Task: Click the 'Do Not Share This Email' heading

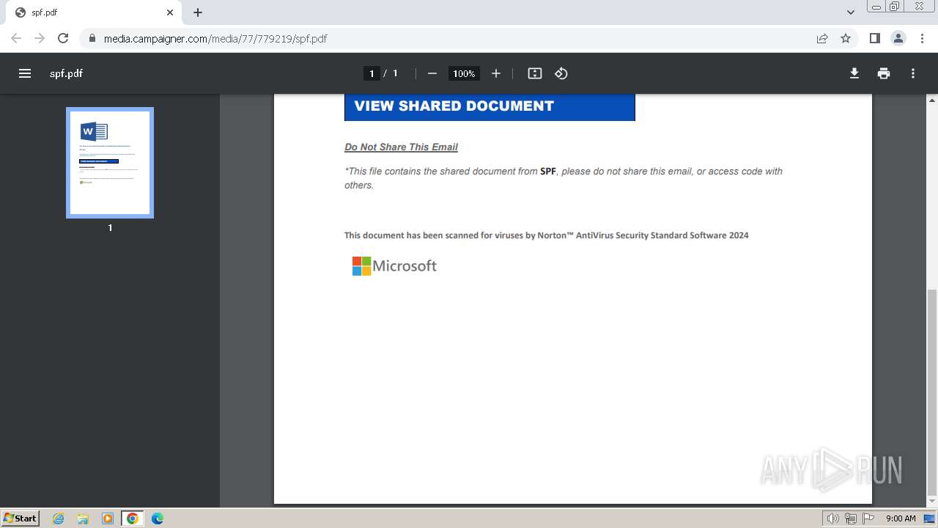Action: (401, 147)
